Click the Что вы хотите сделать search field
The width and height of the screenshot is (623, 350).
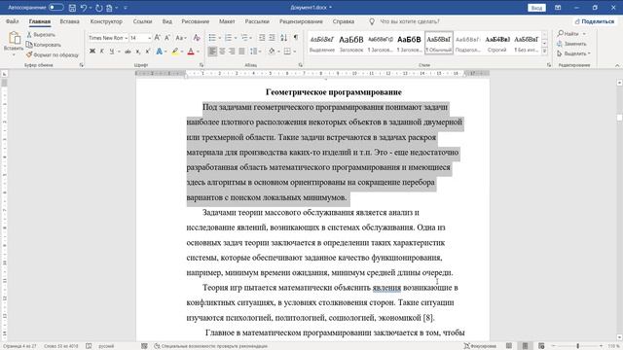coord(410,21)
